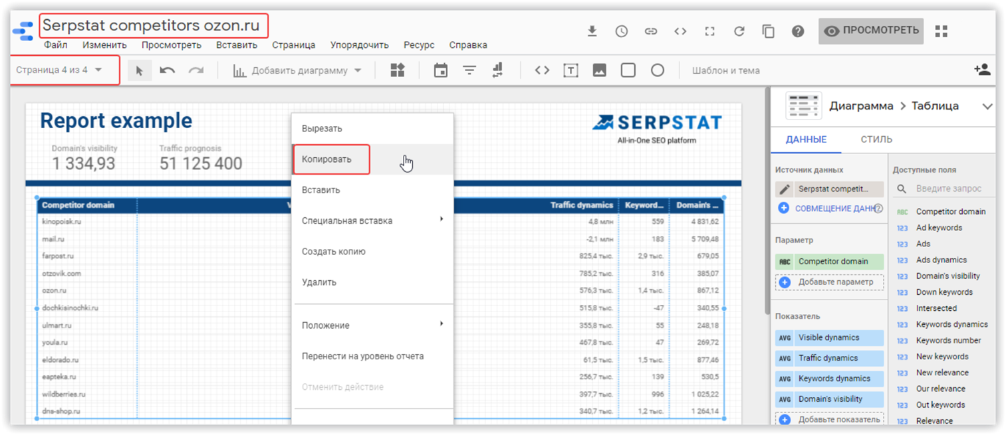
Task: Open the Положение submenu
Action: 372,325
